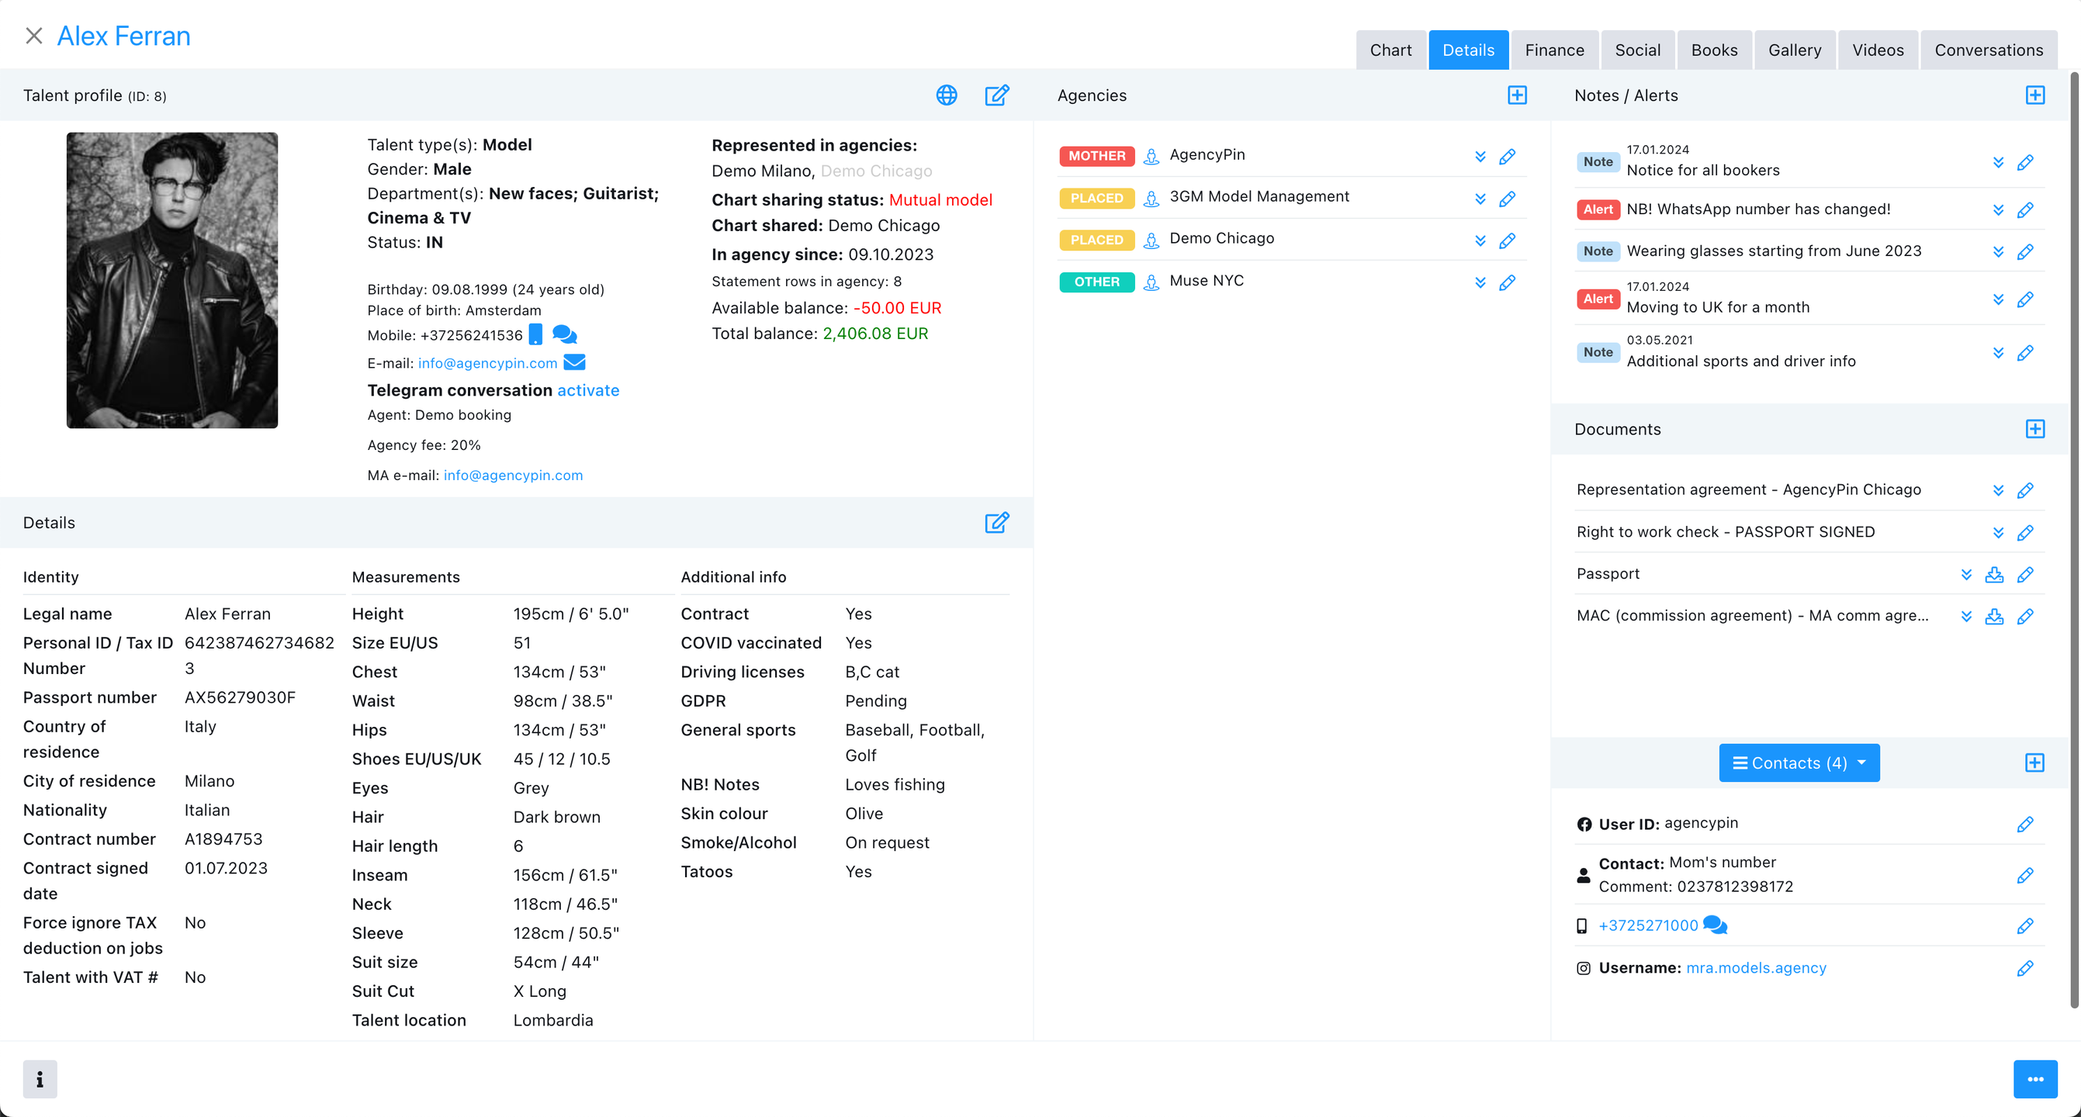This screenshot has height=1117, width=2081.
Task: Edit the Talent profile section
Action: pyautogui.click(x=996, y=95)
